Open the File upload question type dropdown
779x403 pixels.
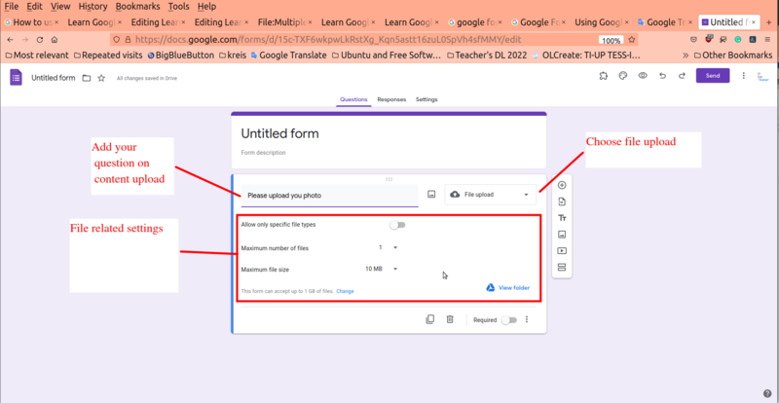(491, 195)
